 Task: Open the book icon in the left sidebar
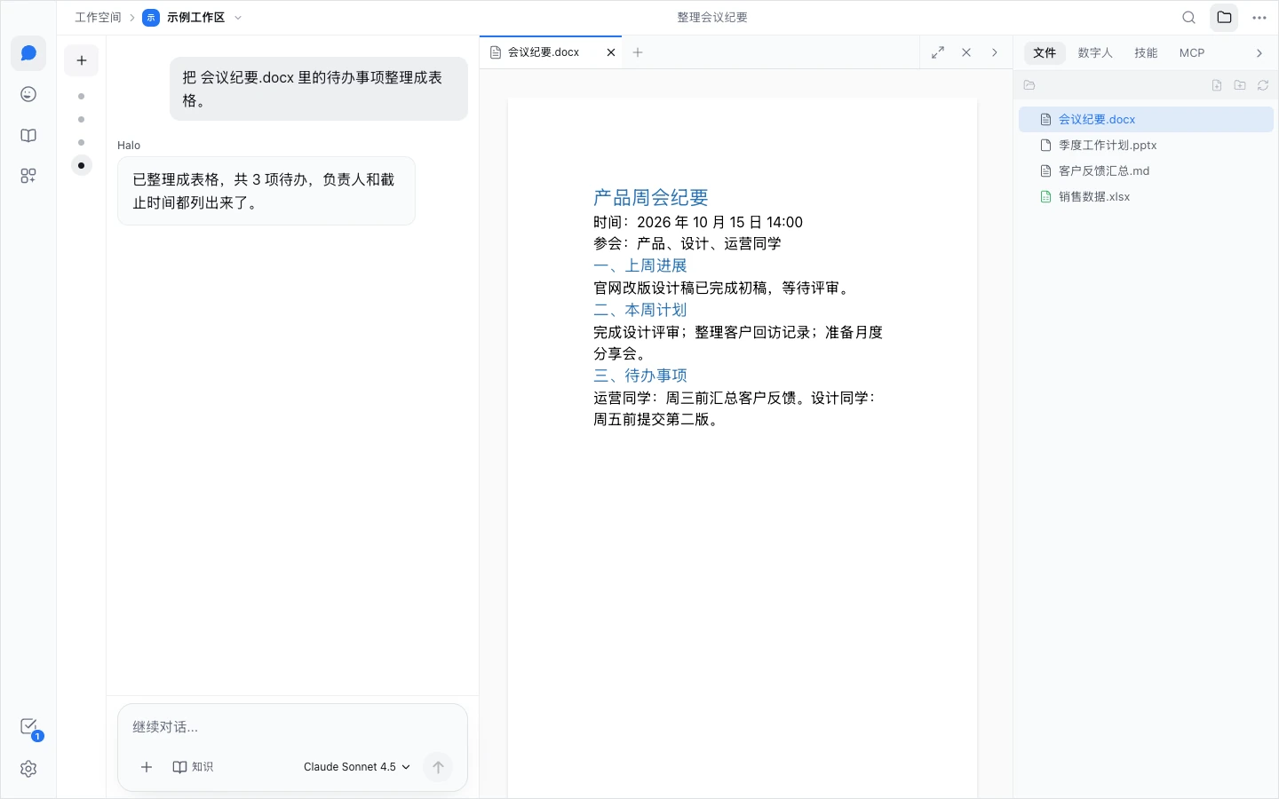pyautogui.click(x=28, y=135)
